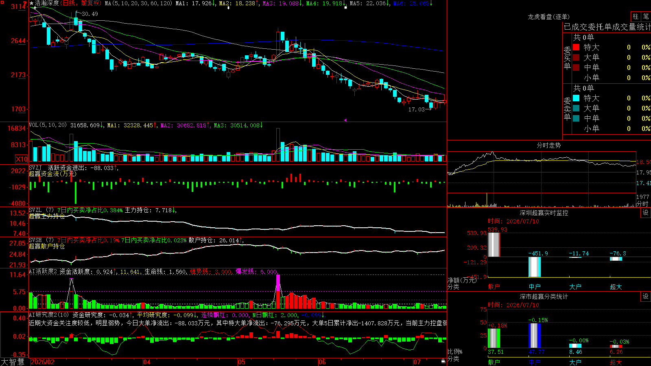
Task: Click the teal 大单 sell order swatch
Action: click(x=576, y=108)
